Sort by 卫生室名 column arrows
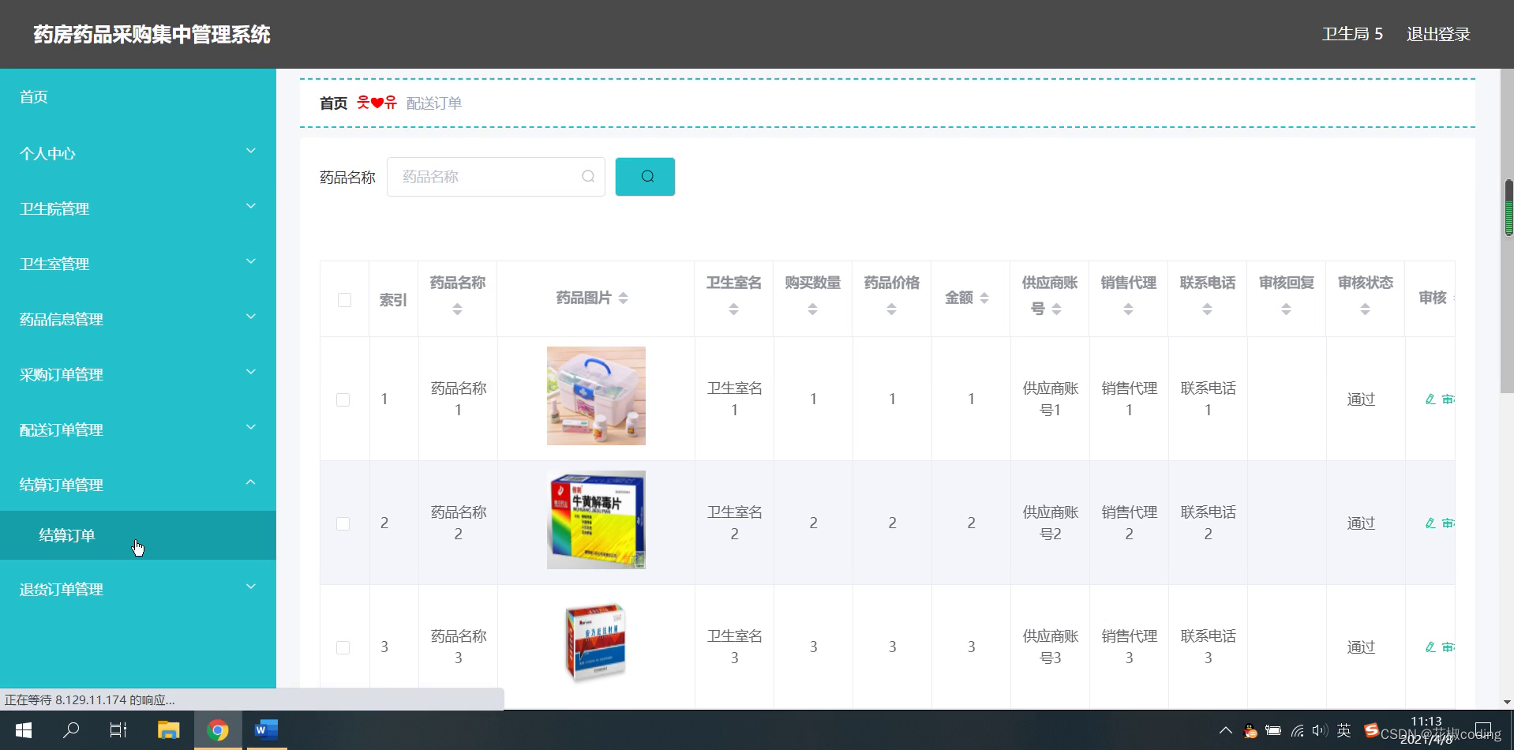This screenshot has height=750, width=1514. coord(733,309)
